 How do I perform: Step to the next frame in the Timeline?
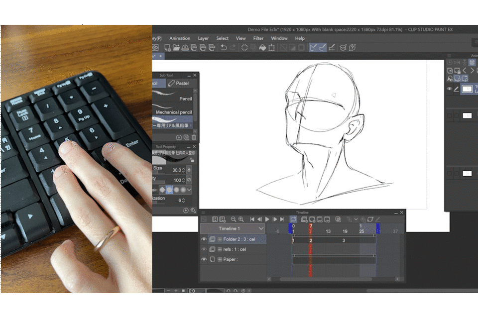tap(275, 219)
